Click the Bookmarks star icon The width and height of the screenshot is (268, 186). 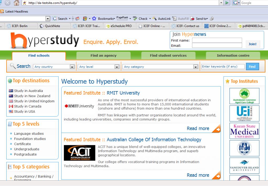pos(94,18)
